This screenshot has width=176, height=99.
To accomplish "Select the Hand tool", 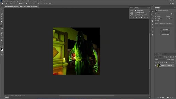I will 2,40.
